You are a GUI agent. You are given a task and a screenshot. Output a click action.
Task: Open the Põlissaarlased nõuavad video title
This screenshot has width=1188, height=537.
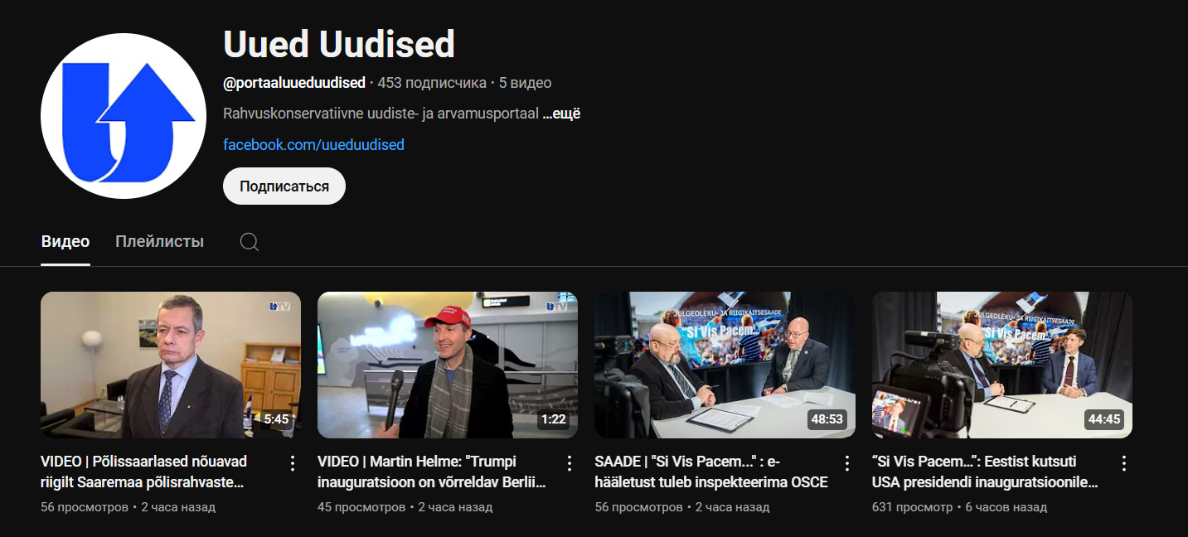(144, 472)
